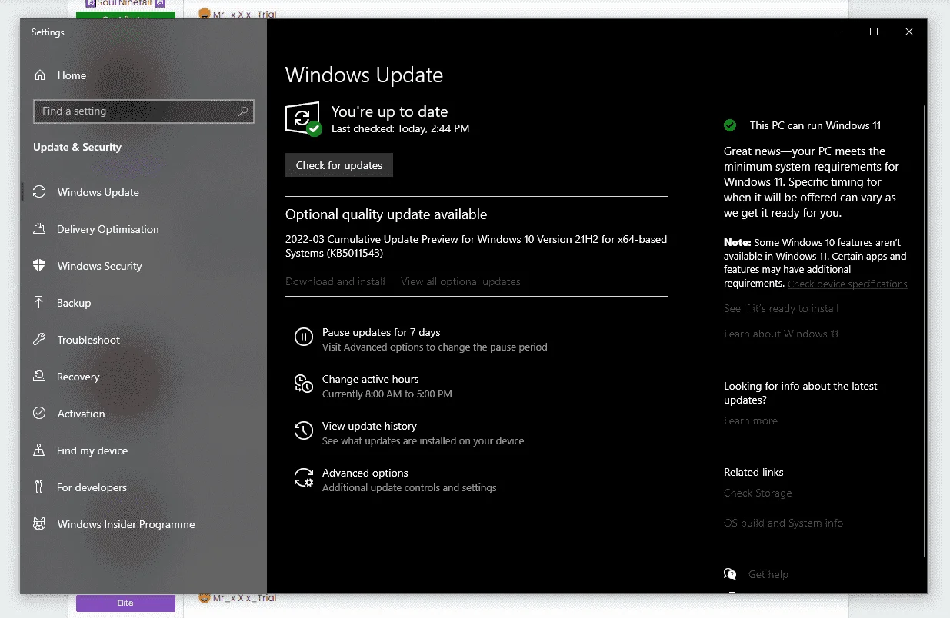Click Check for updates button
This screenshot has width=950, height=618.
[339, 165]
